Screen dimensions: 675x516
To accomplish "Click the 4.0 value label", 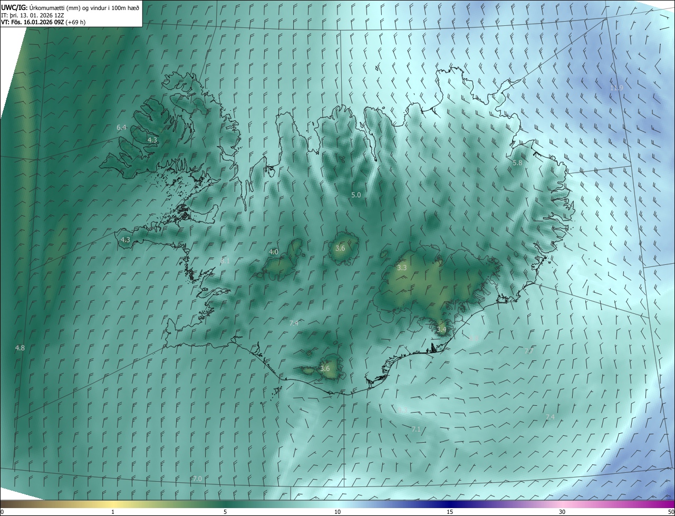I will [274, 252].
